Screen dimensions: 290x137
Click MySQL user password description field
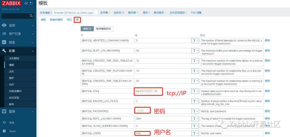[231, 111]
